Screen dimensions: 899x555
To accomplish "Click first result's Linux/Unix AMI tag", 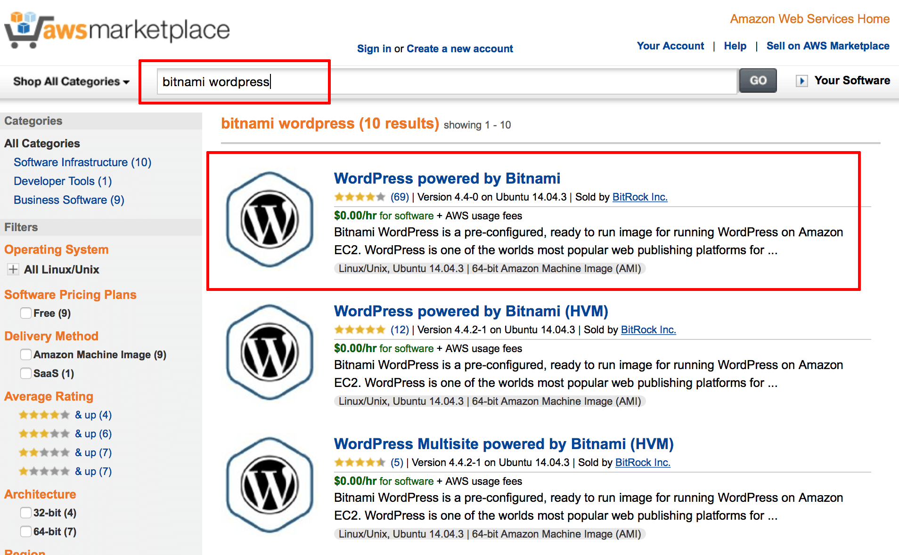I will (x=490, y=268).
